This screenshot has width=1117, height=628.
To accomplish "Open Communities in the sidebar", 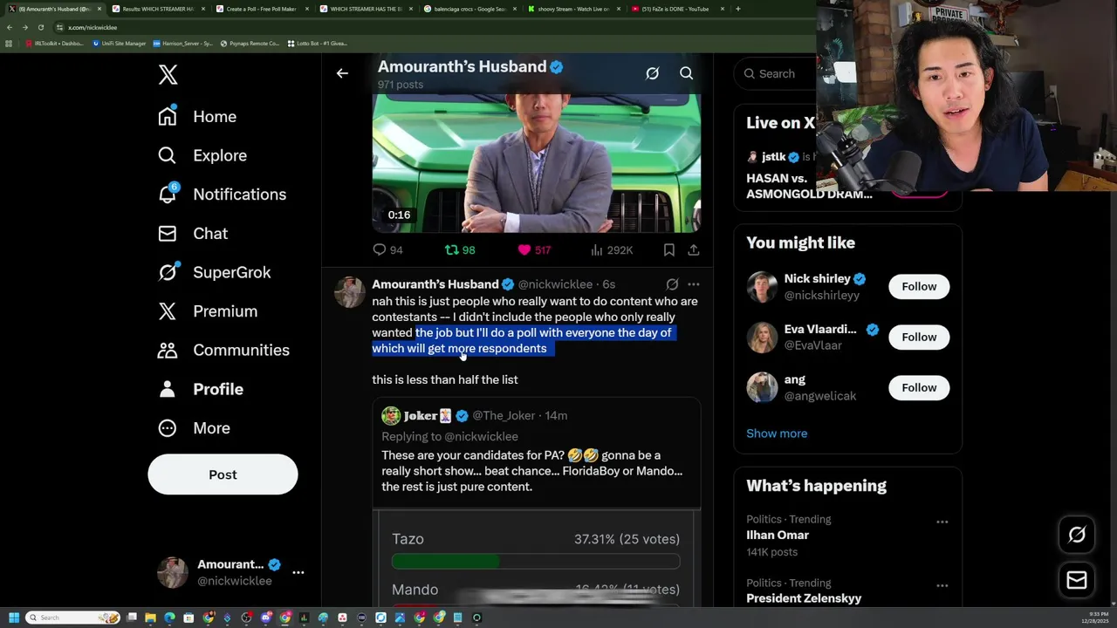I will (223, 350).
